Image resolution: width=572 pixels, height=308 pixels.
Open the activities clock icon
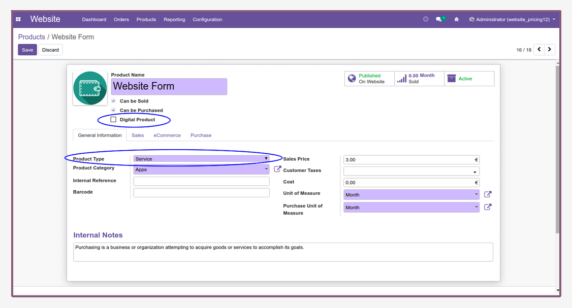point(426,19)
